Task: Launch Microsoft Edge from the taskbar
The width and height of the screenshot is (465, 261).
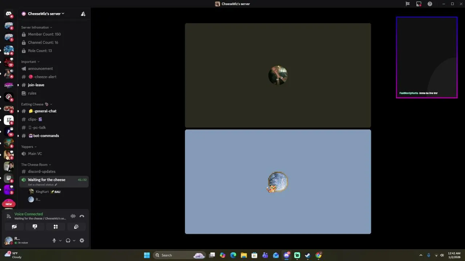Action: tap(233, 255)
